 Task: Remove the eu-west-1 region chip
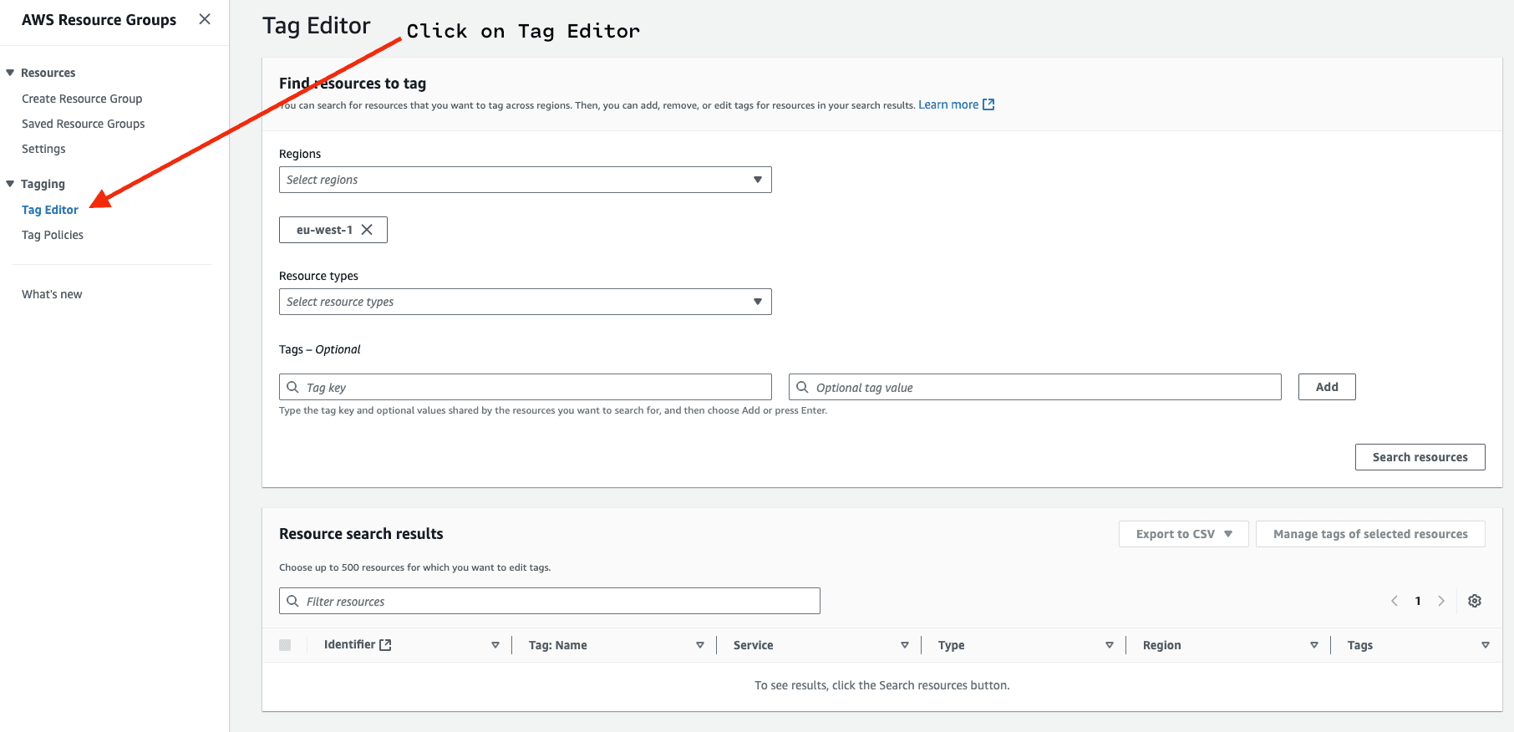point(367,230)
